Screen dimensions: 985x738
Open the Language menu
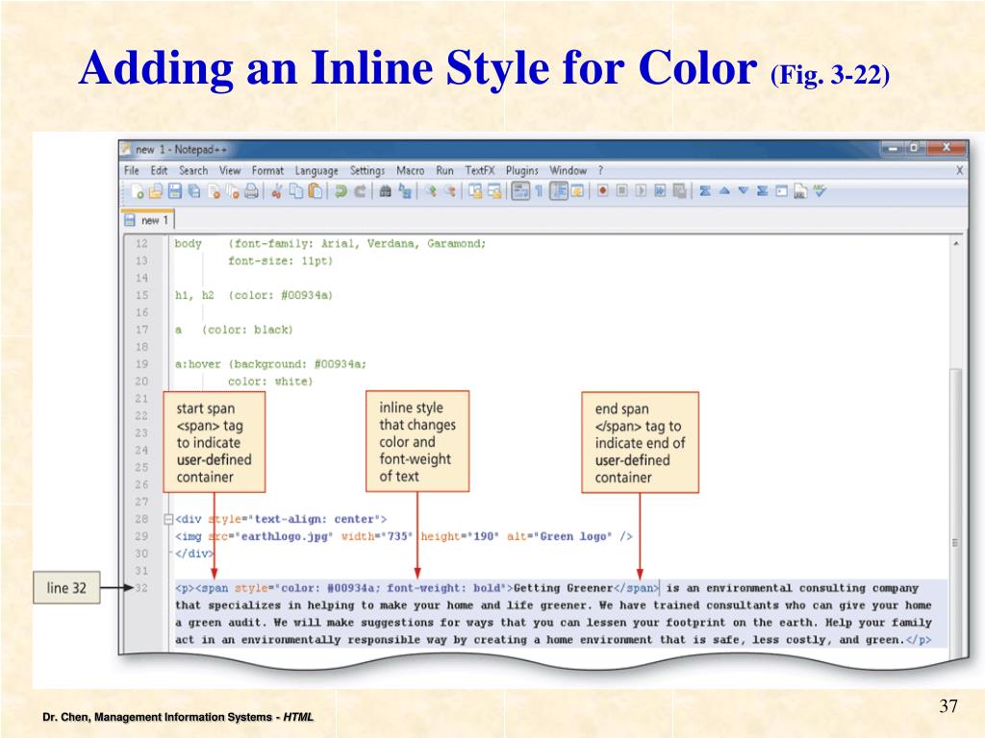[x=316, y=170]
